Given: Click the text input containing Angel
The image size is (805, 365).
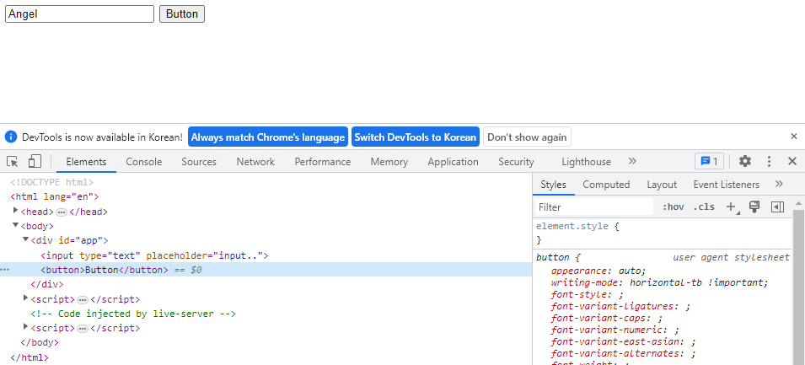Looking at the screenshot, I should coord(79,13).
